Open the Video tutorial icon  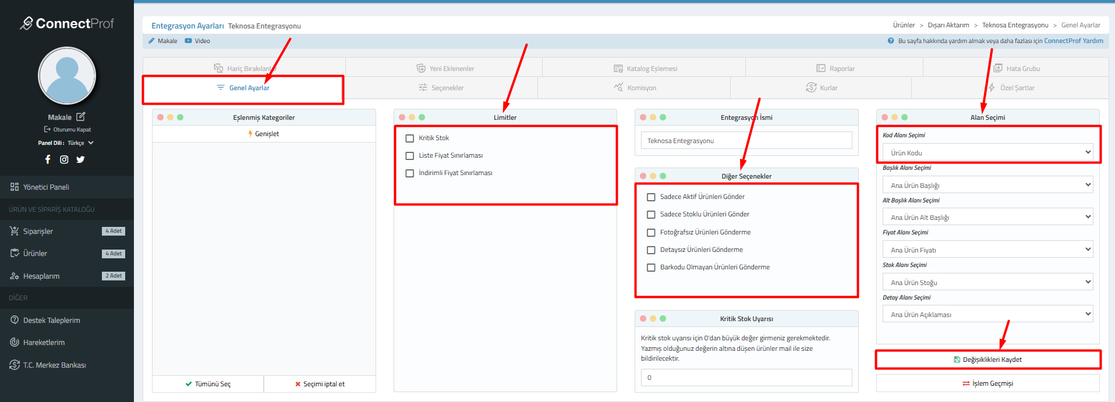(x=188, y=41)
